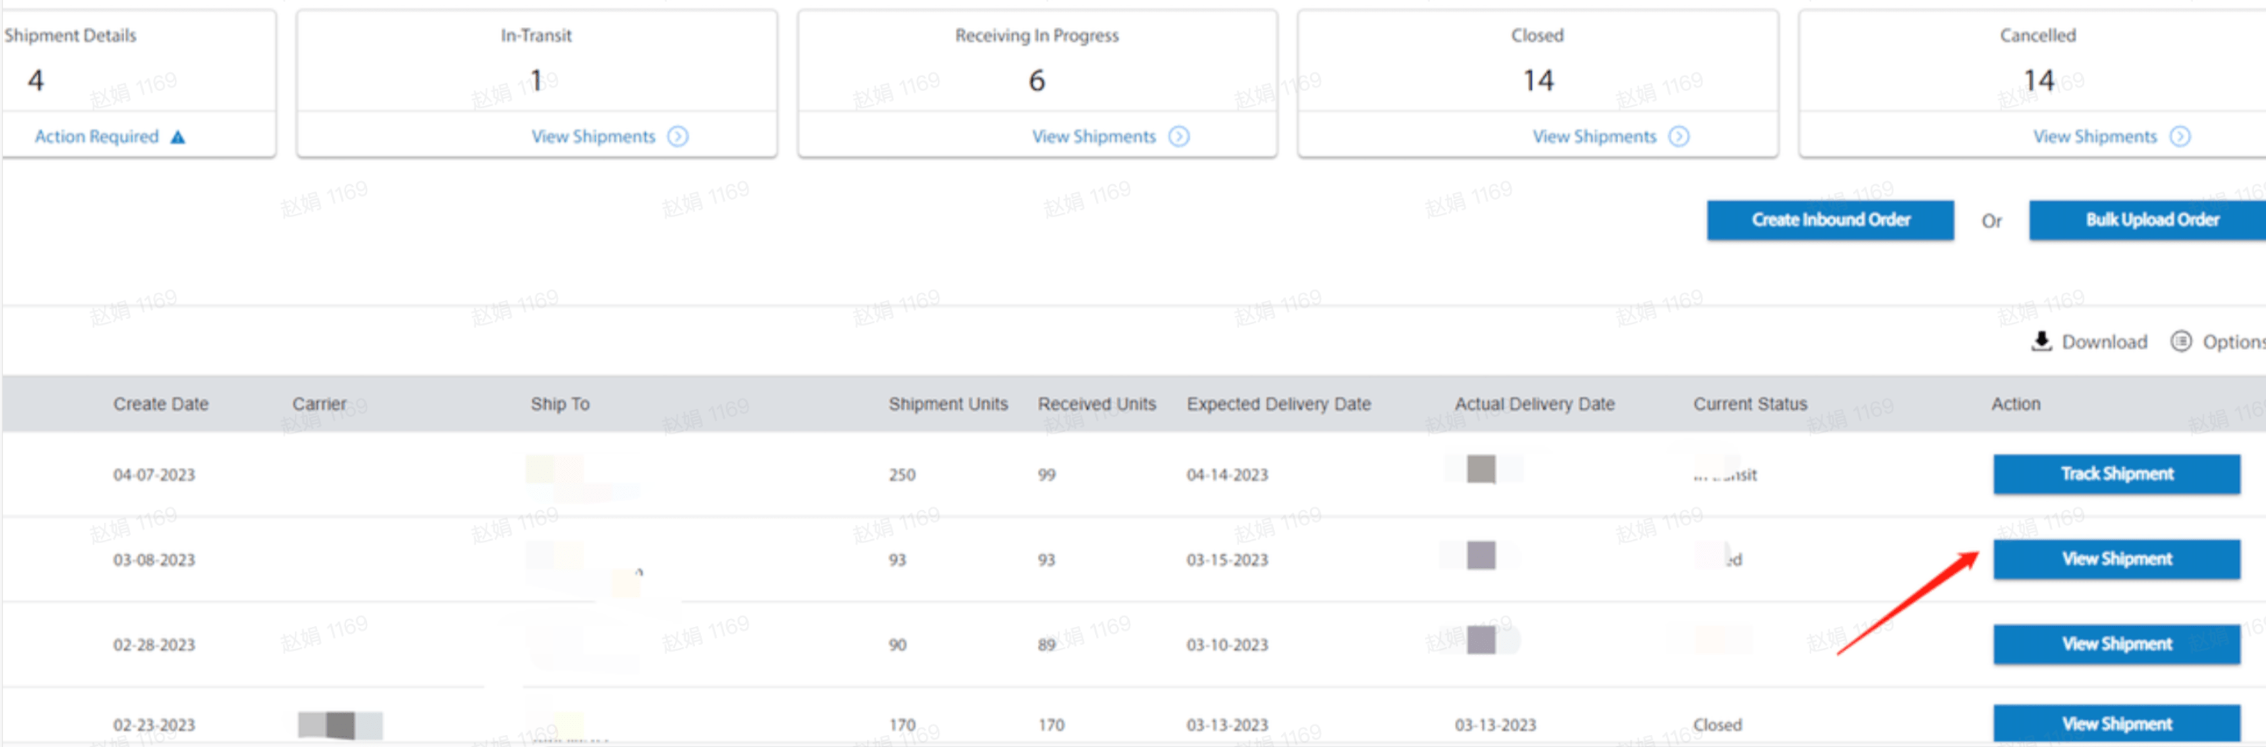Image resolution: width=2266 pixels, height=747 pixels.
Task: Click the Bulk Upload Order button
Action: point(2151,220)
